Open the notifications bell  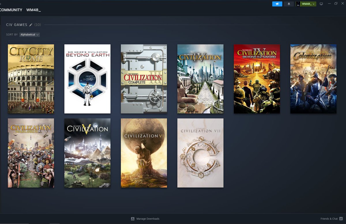[x=289, y=4]
